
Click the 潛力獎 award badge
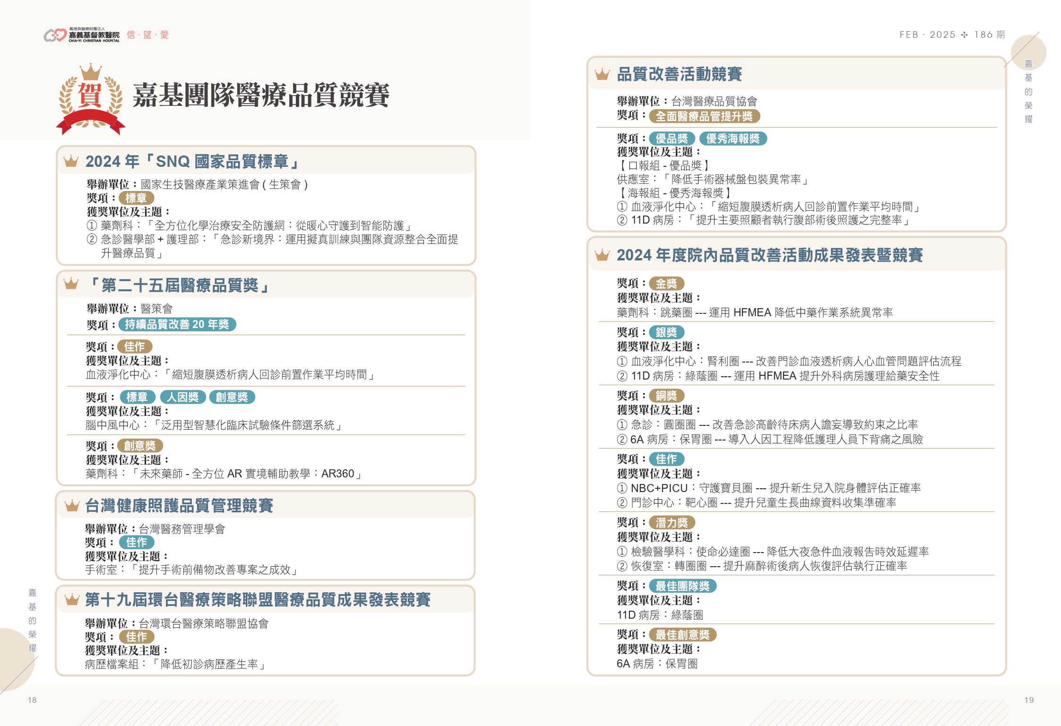coord(672,523)
